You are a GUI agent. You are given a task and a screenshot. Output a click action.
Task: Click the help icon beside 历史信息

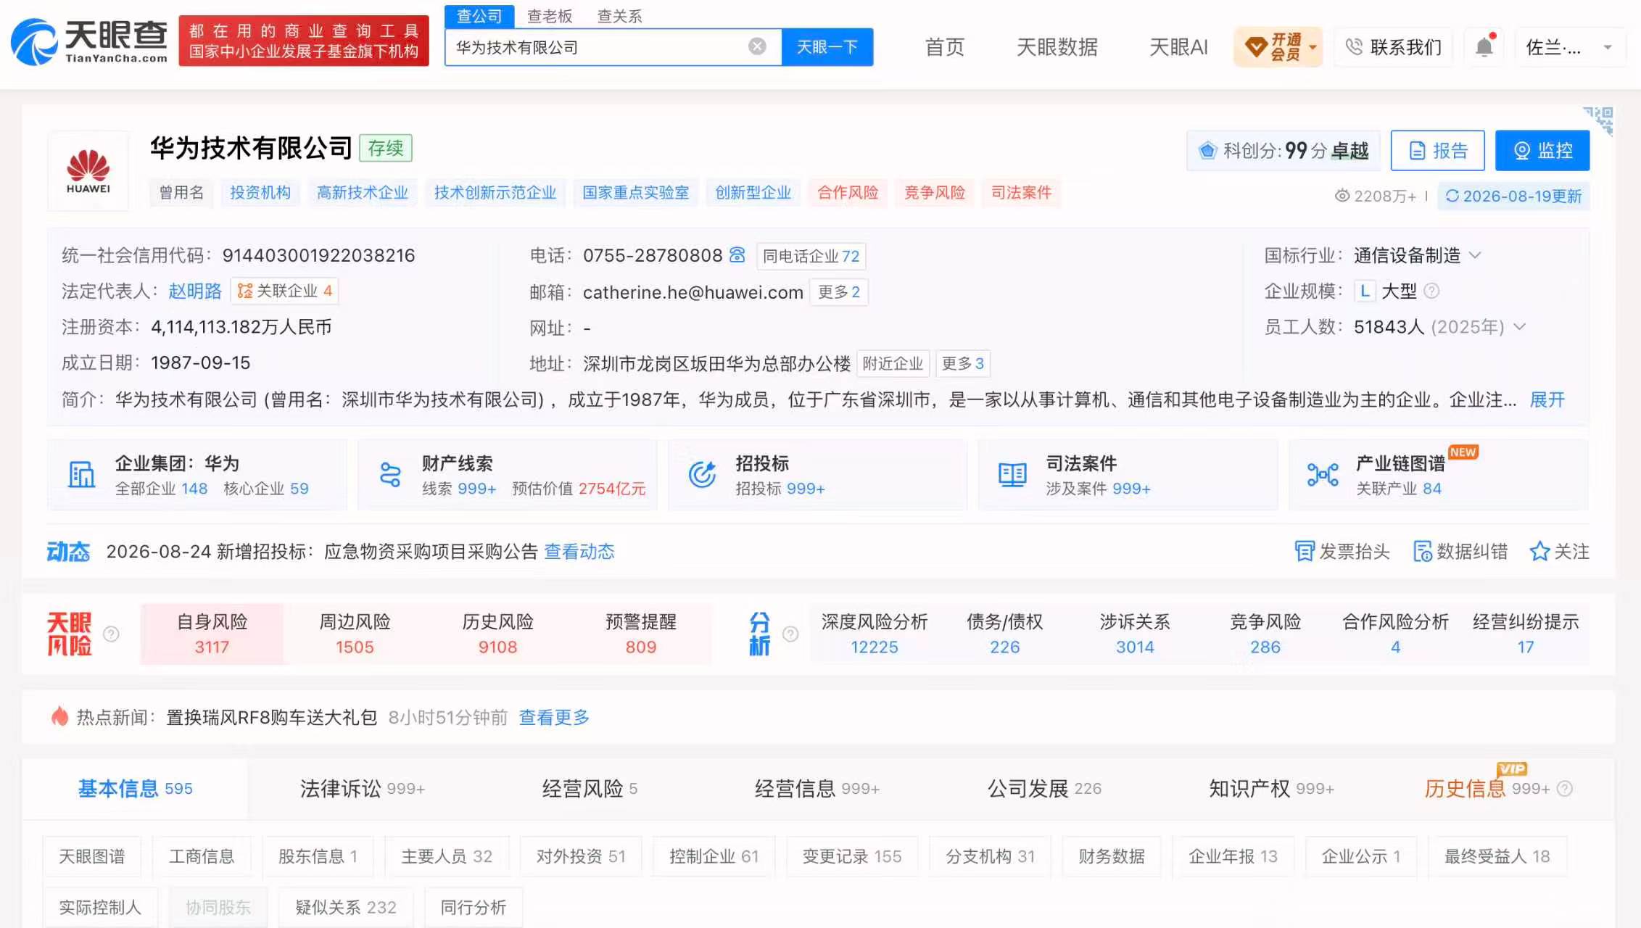click(x=1565, y=789)
